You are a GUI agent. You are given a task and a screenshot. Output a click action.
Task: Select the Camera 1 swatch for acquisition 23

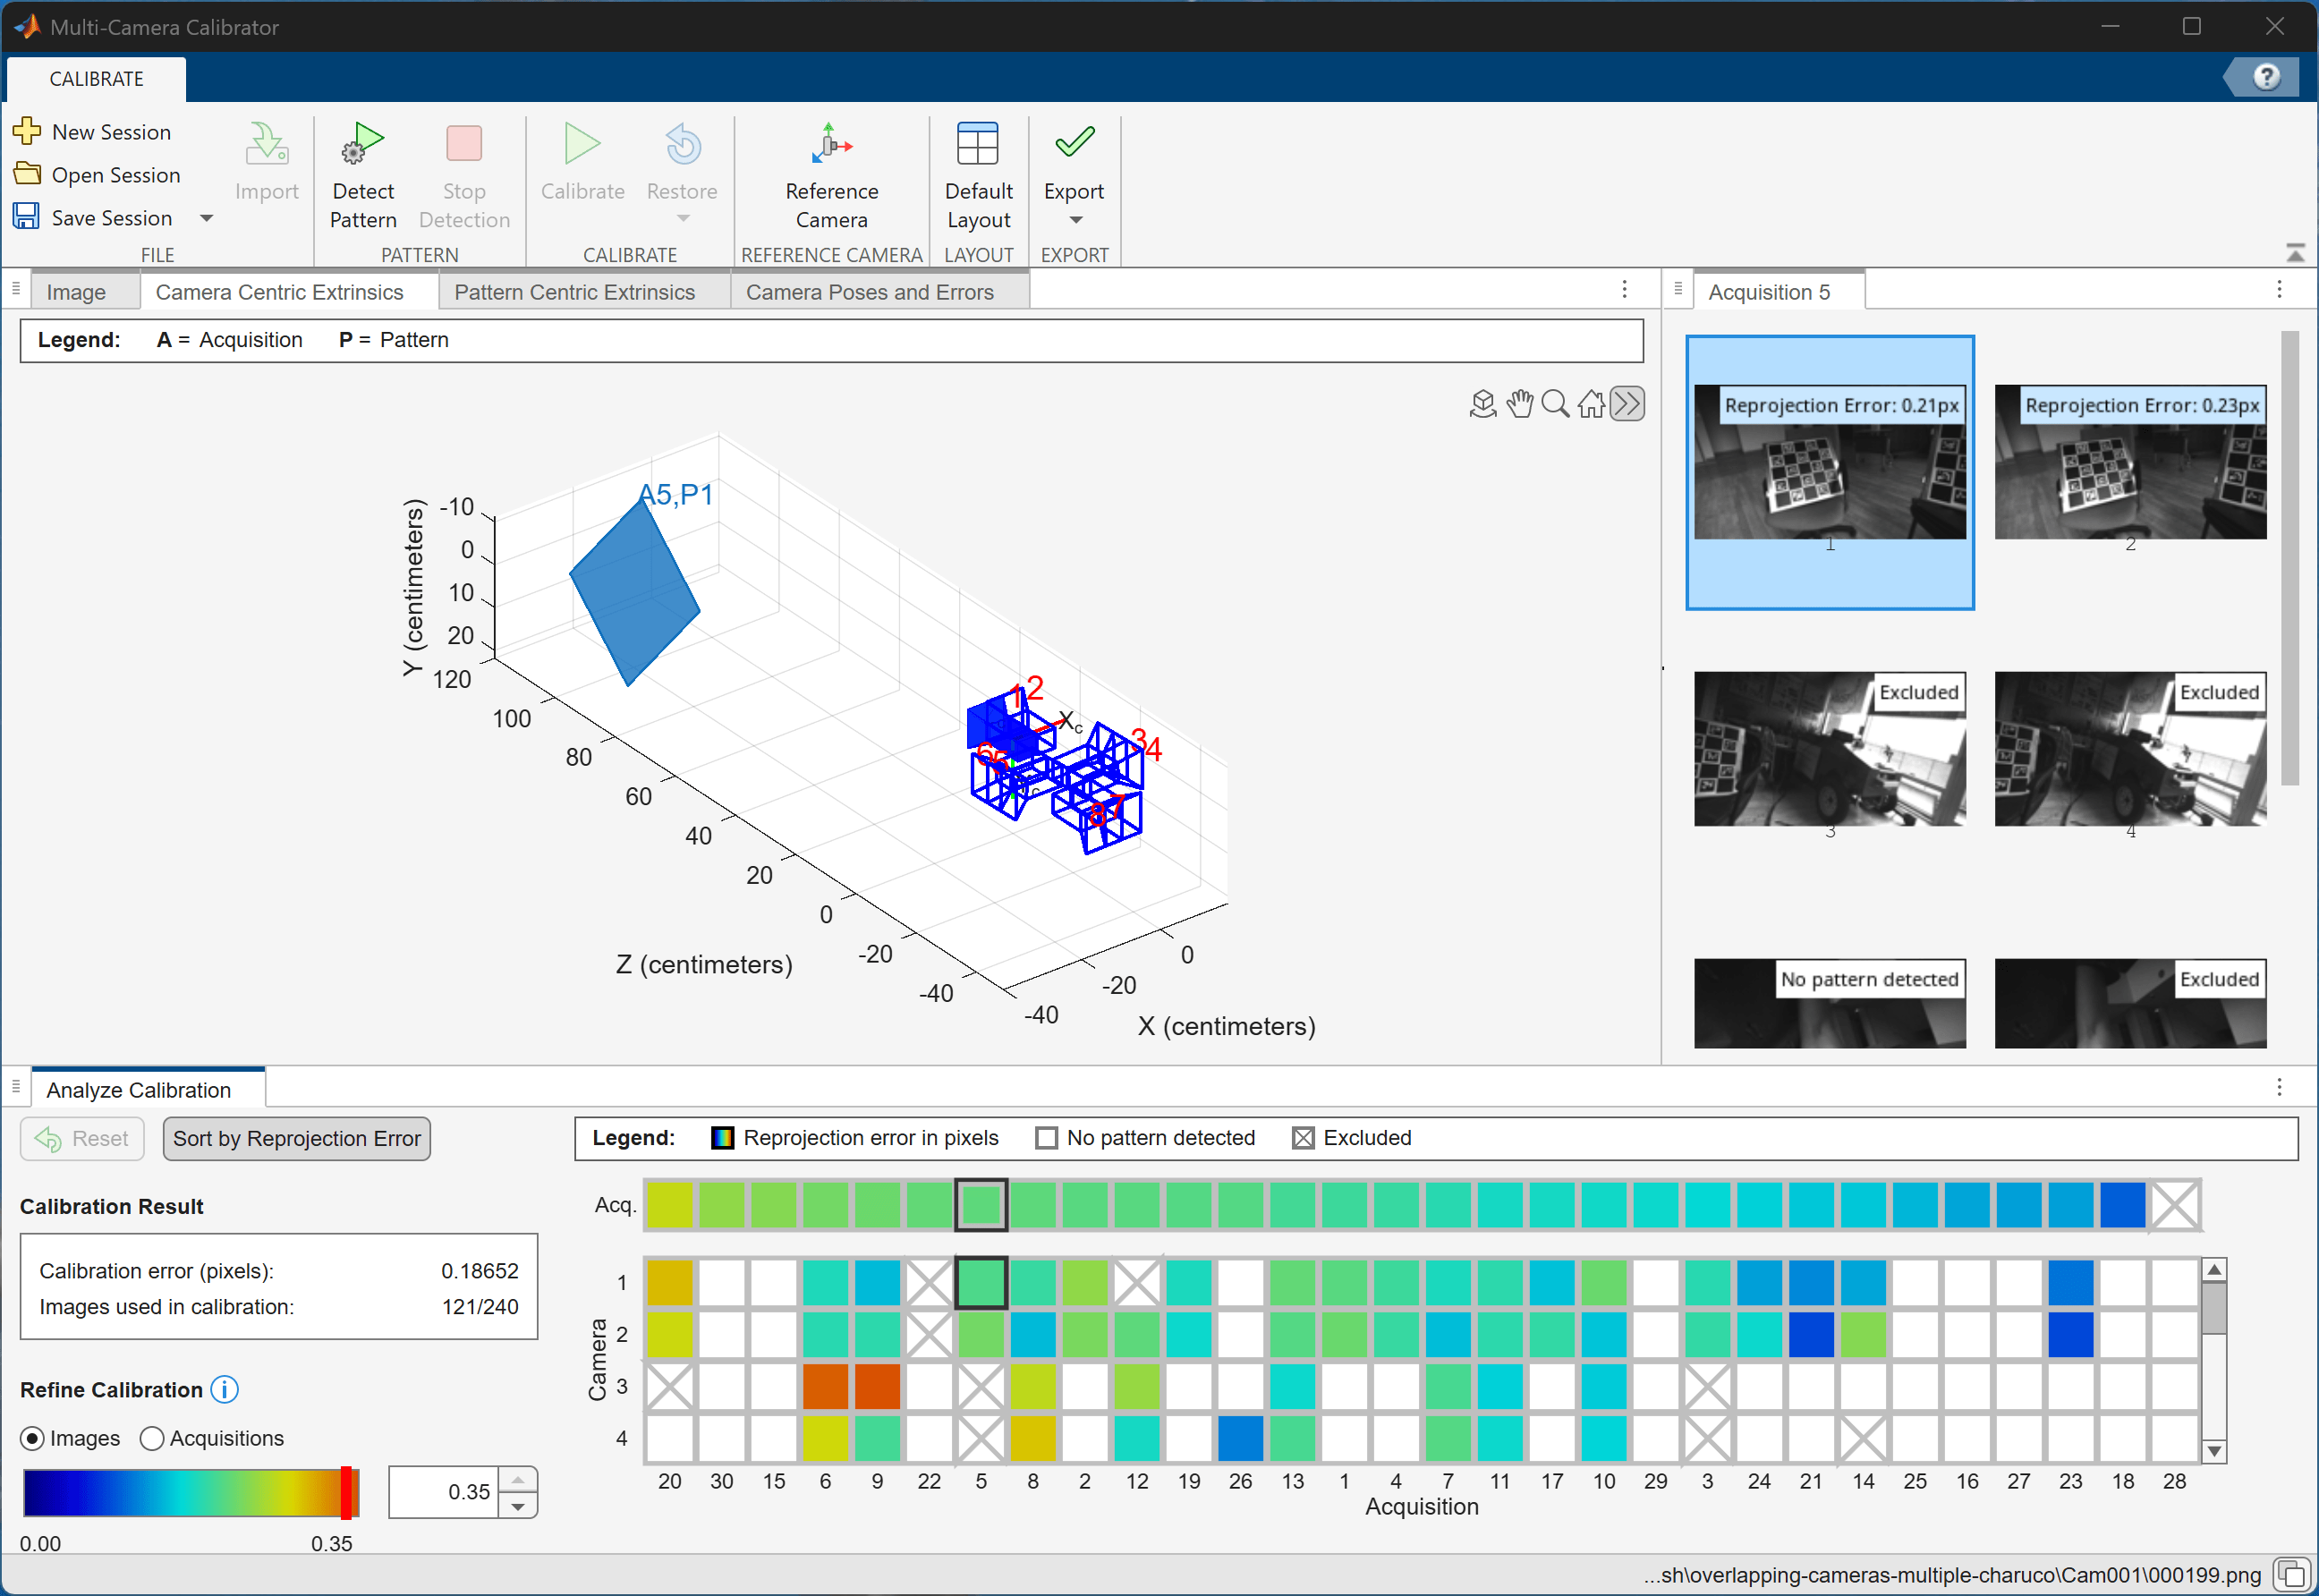point(2070,1283)
